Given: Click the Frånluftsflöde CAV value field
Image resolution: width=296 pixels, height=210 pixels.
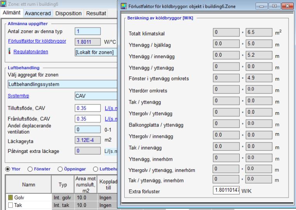Looking at the screenshot, I should point(87,119).
